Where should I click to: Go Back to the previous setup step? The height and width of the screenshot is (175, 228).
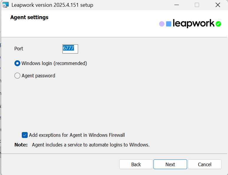[x=136, y=164]
